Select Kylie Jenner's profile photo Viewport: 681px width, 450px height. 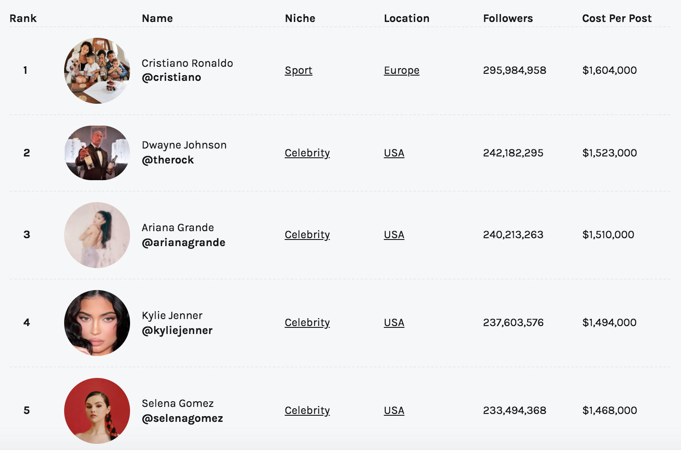pos(97,323)
